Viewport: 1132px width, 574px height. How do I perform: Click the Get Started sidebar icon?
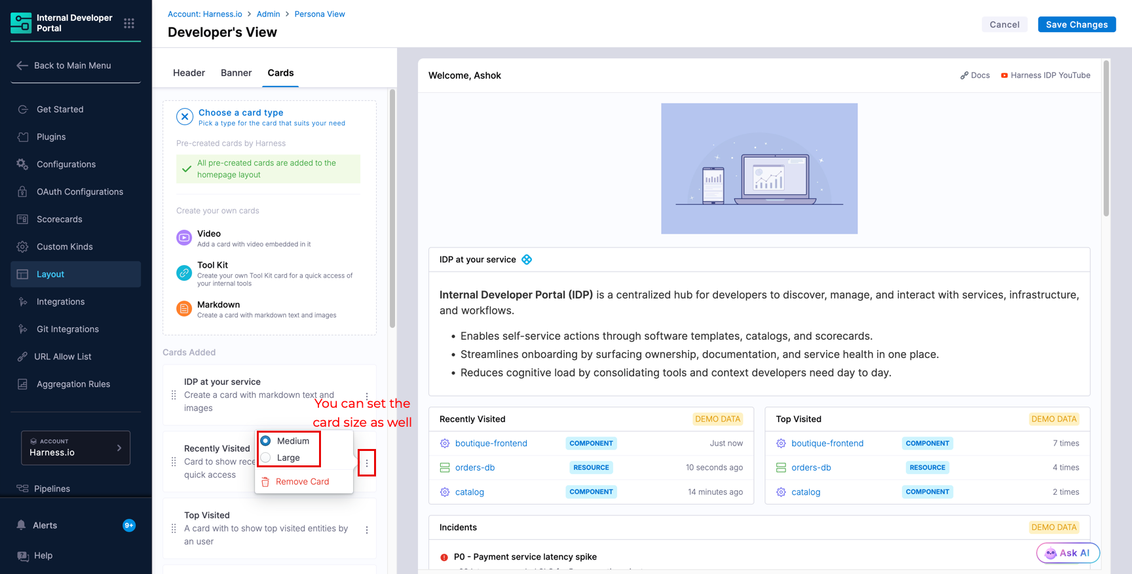tap(23, 109)
